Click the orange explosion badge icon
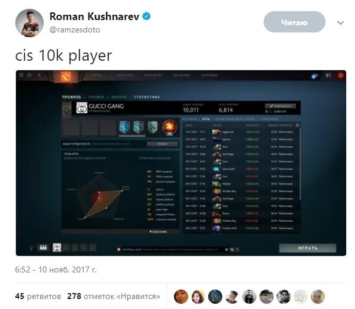The height and width of the screenshot is (309, 355). [x=169, y=128]
